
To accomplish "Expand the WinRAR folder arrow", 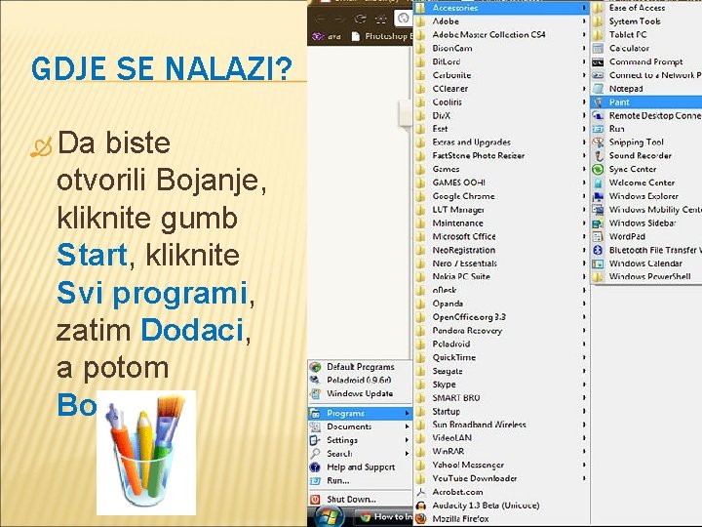I will pyautogui.click(x=584, y=451).
